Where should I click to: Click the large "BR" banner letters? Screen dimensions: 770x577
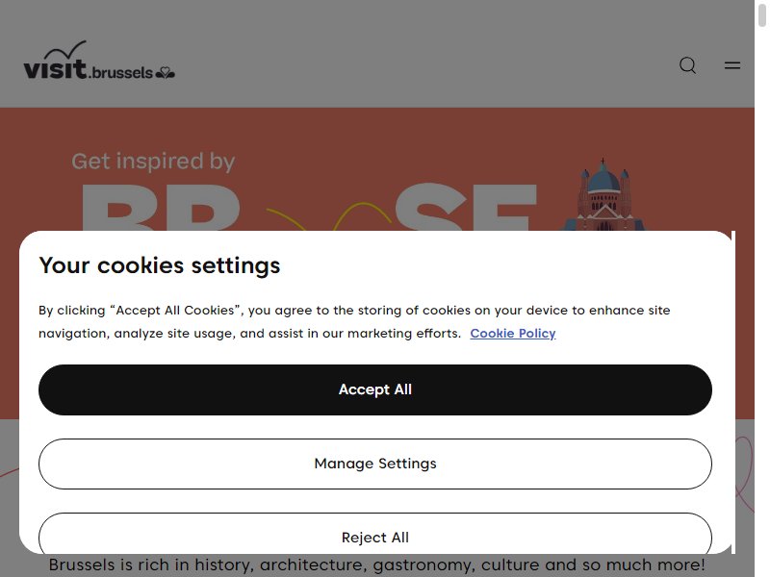click(161, 207)
